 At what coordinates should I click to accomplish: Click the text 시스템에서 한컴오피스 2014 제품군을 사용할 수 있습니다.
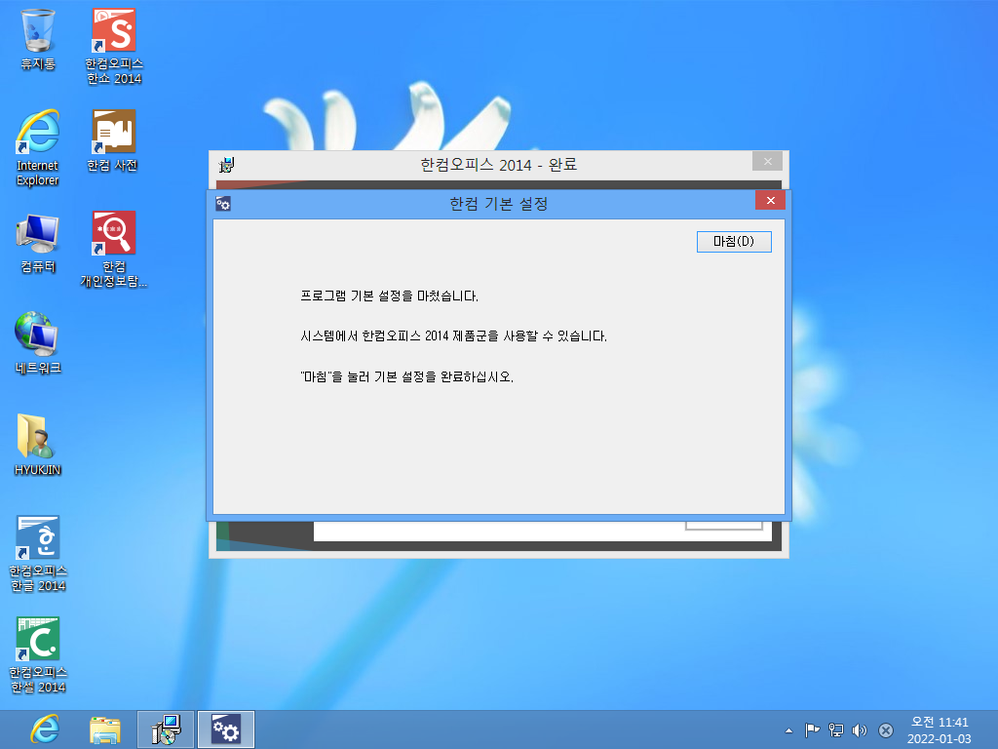[x=453, y=335]
